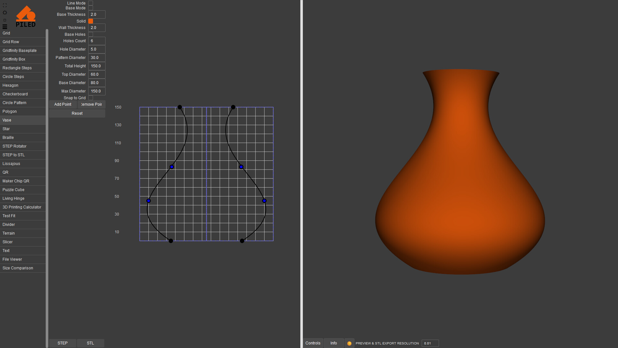Click the fullscreen icon at top-left
The width and height of the screenshot is (618, 348).
5,5
